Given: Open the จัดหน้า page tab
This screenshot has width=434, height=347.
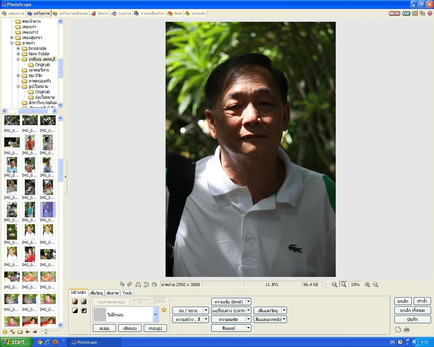Looking at the screenshot, I should coord(100,13).
